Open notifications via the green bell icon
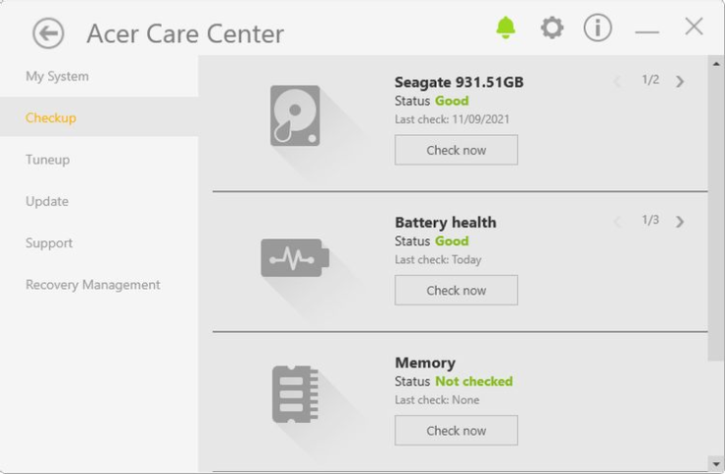Image resolution: width=725 pixels, height=474 pixels. [x=506, y=27]
